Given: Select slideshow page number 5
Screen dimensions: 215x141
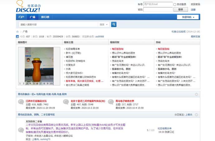Looking at the screenshot, I should (x=34, y=83).
